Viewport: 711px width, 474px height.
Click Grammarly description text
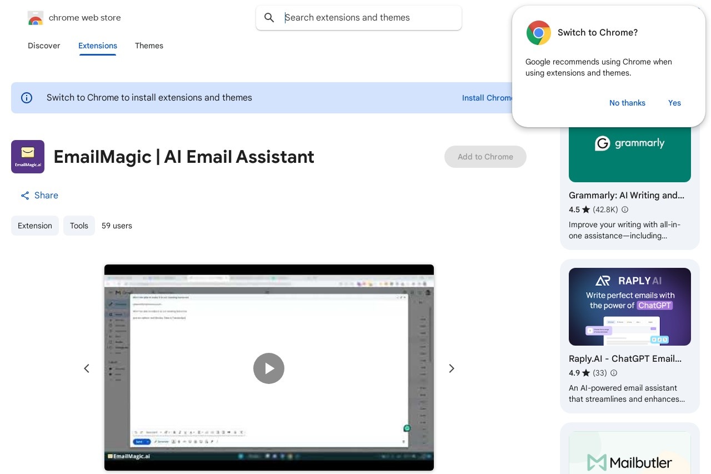pyautogui.click(x=624, y=230)
